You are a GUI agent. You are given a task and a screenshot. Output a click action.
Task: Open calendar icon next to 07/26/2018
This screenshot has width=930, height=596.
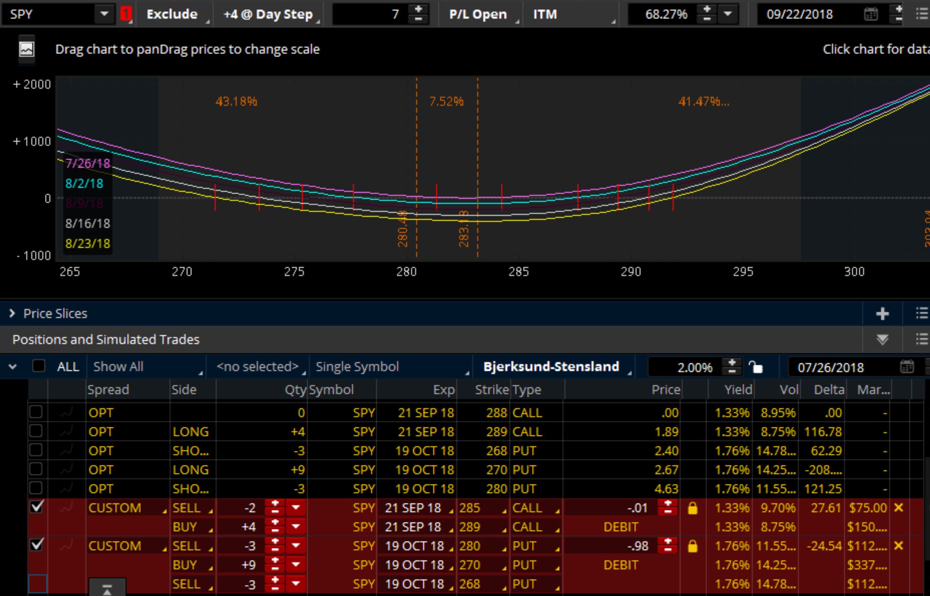point(907,367)
